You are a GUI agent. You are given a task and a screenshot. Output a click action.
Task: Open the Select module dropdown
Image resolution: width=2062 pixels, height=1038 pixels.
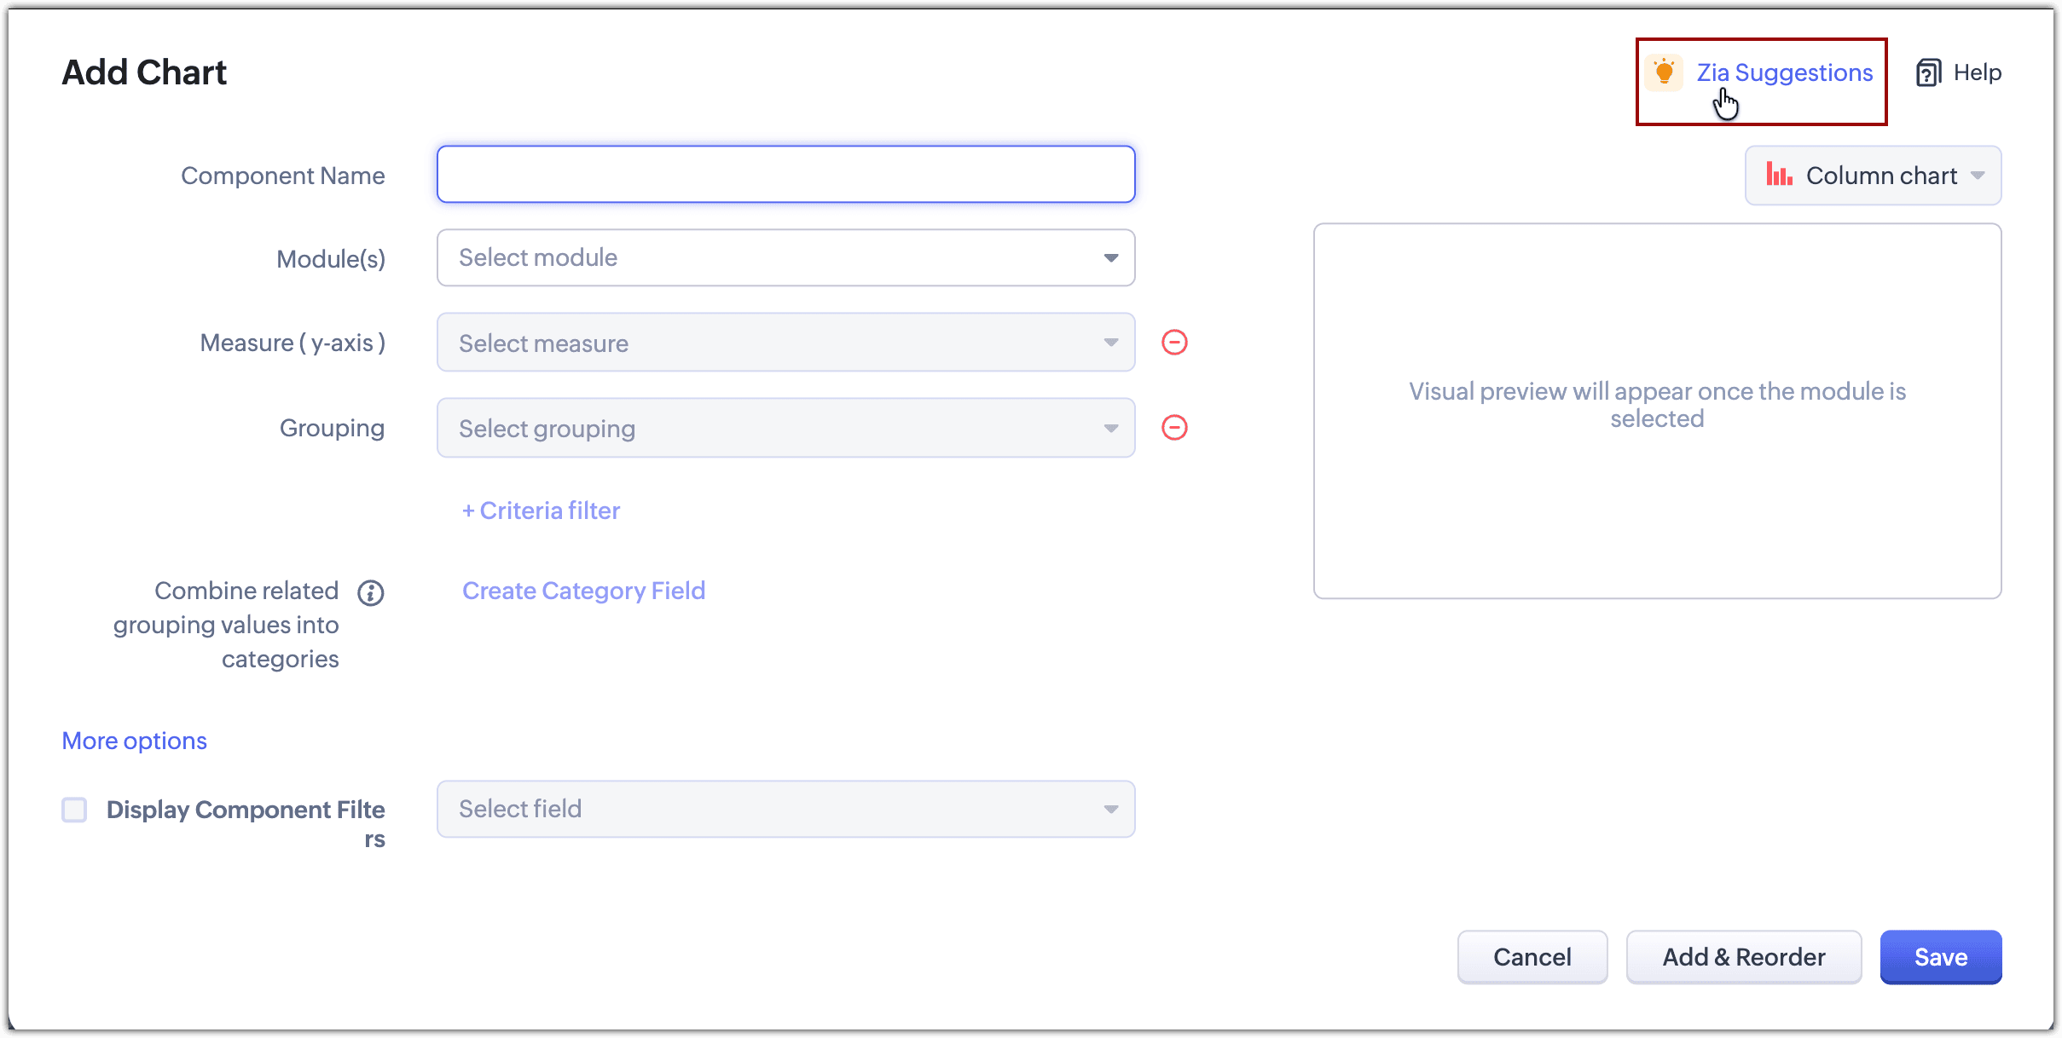coord(785,257)
